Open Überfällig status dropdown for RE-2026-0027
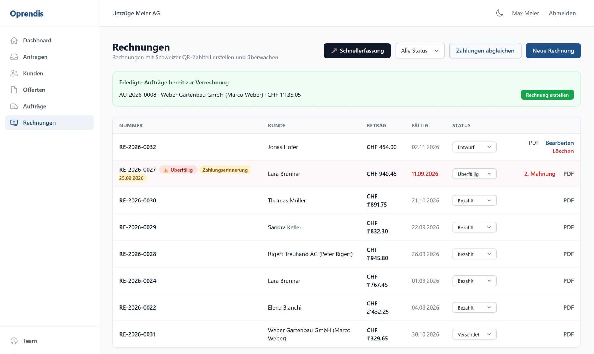594x354 pixels. point(474,174)
